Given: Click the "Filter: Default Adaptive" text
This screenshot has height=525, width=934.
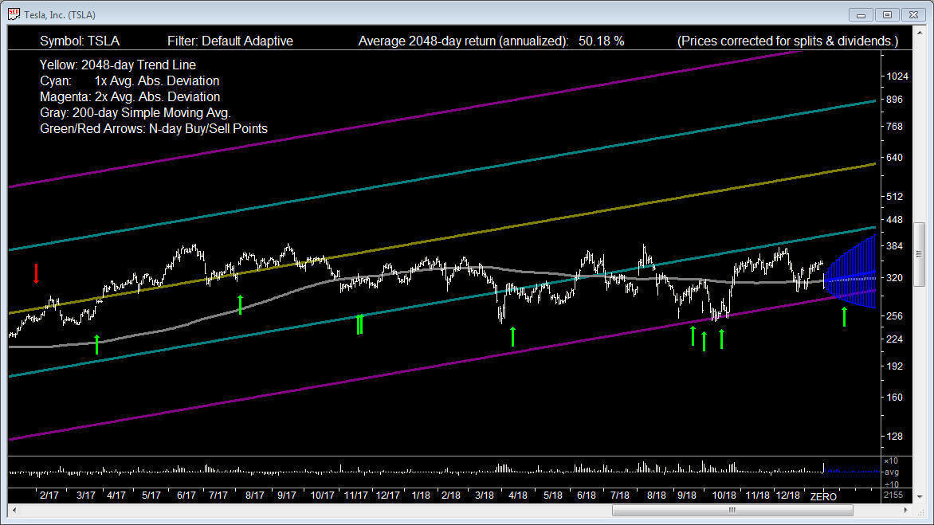Looking at the screenshot, I should (x=230, y=41).
